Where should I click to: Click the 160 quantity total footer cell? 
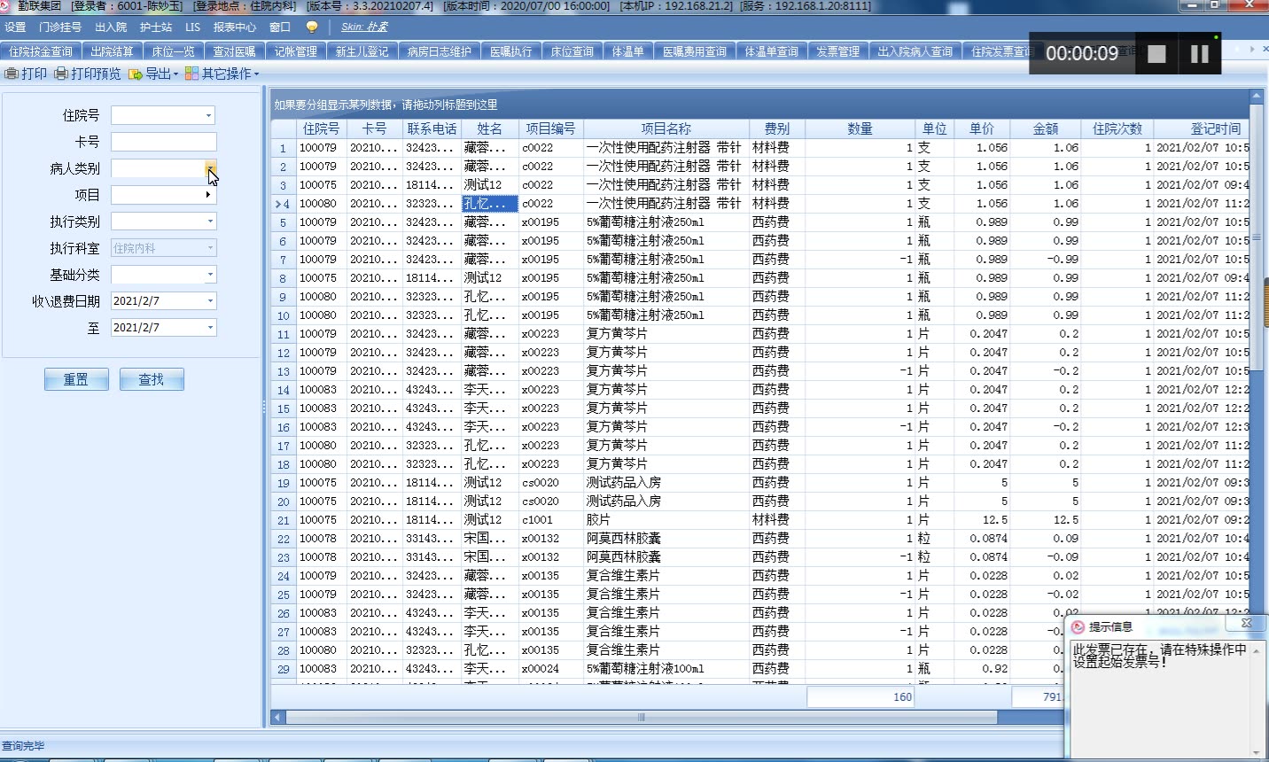pos(860,696)
